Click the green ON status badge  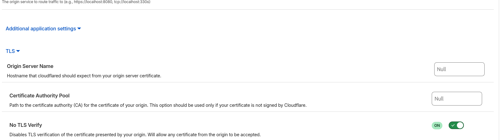(x=437, y=126)
